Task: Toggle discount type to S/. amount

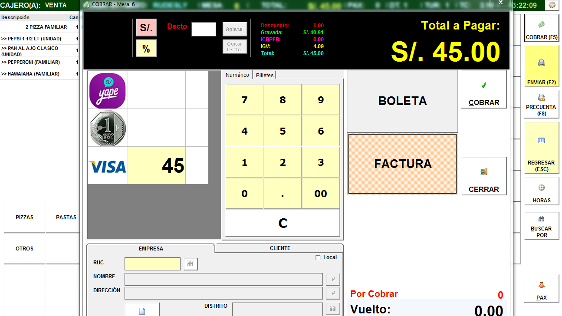Action: click(146, 28)
